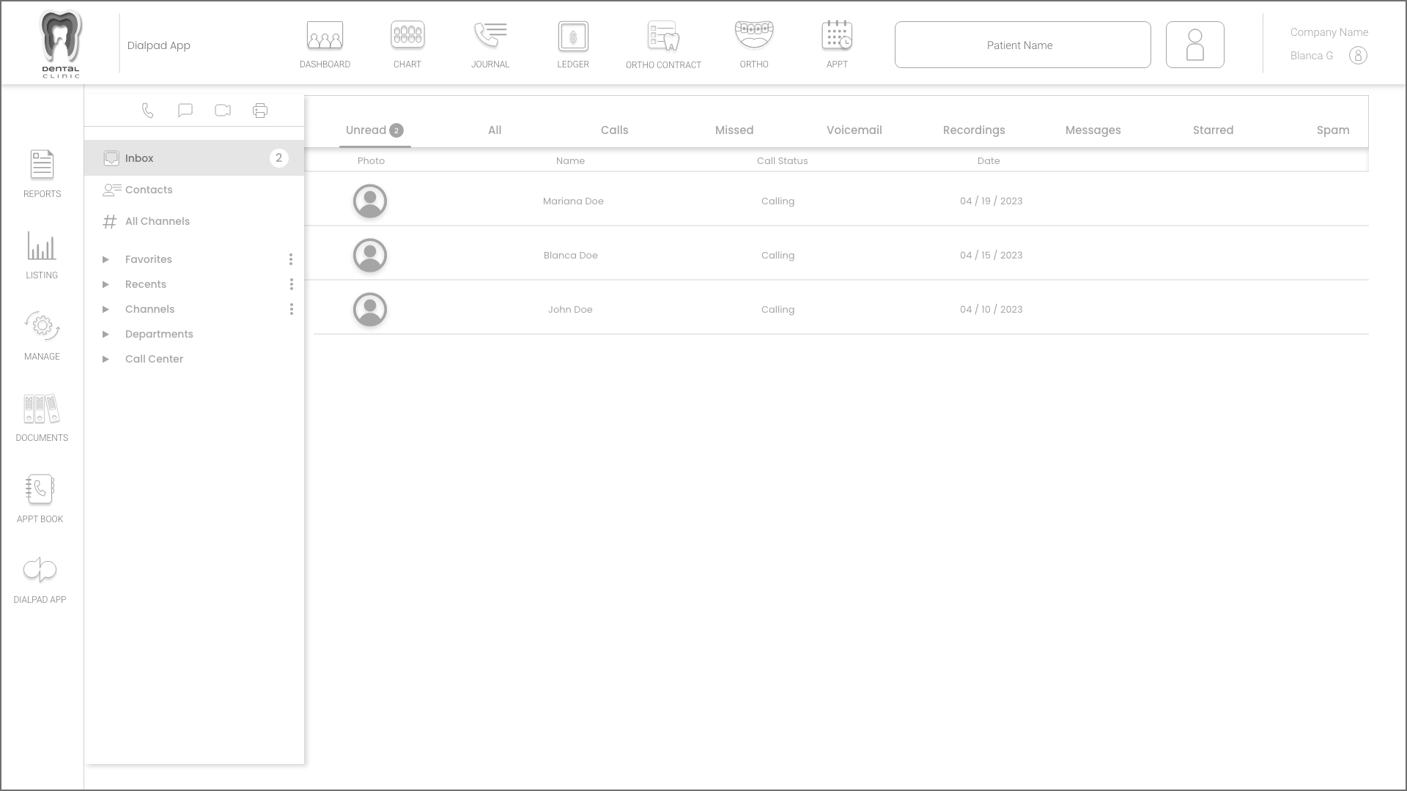Switch to the Recordings tab

tap(974, 130)
